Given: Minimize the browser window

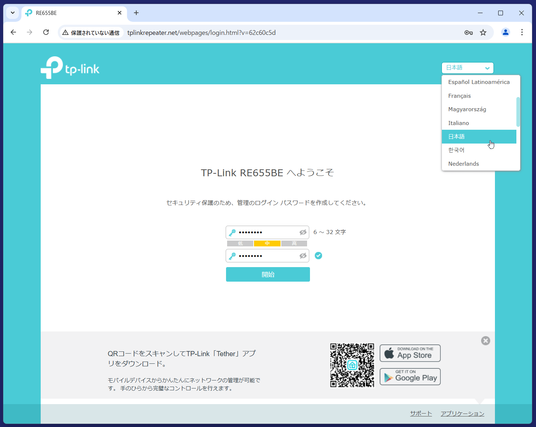Looking at the screenshot, I should pos(480,13).
